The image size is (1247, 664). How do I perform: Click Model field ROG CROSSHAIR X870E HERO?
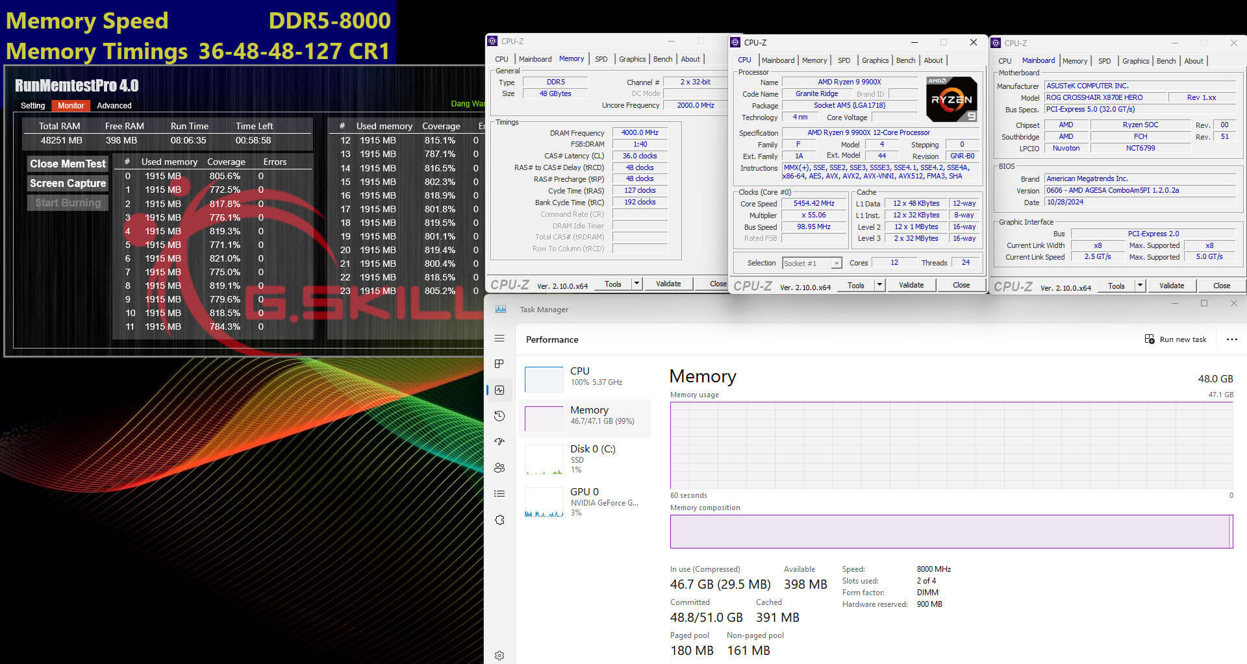tap(1103, 97)
